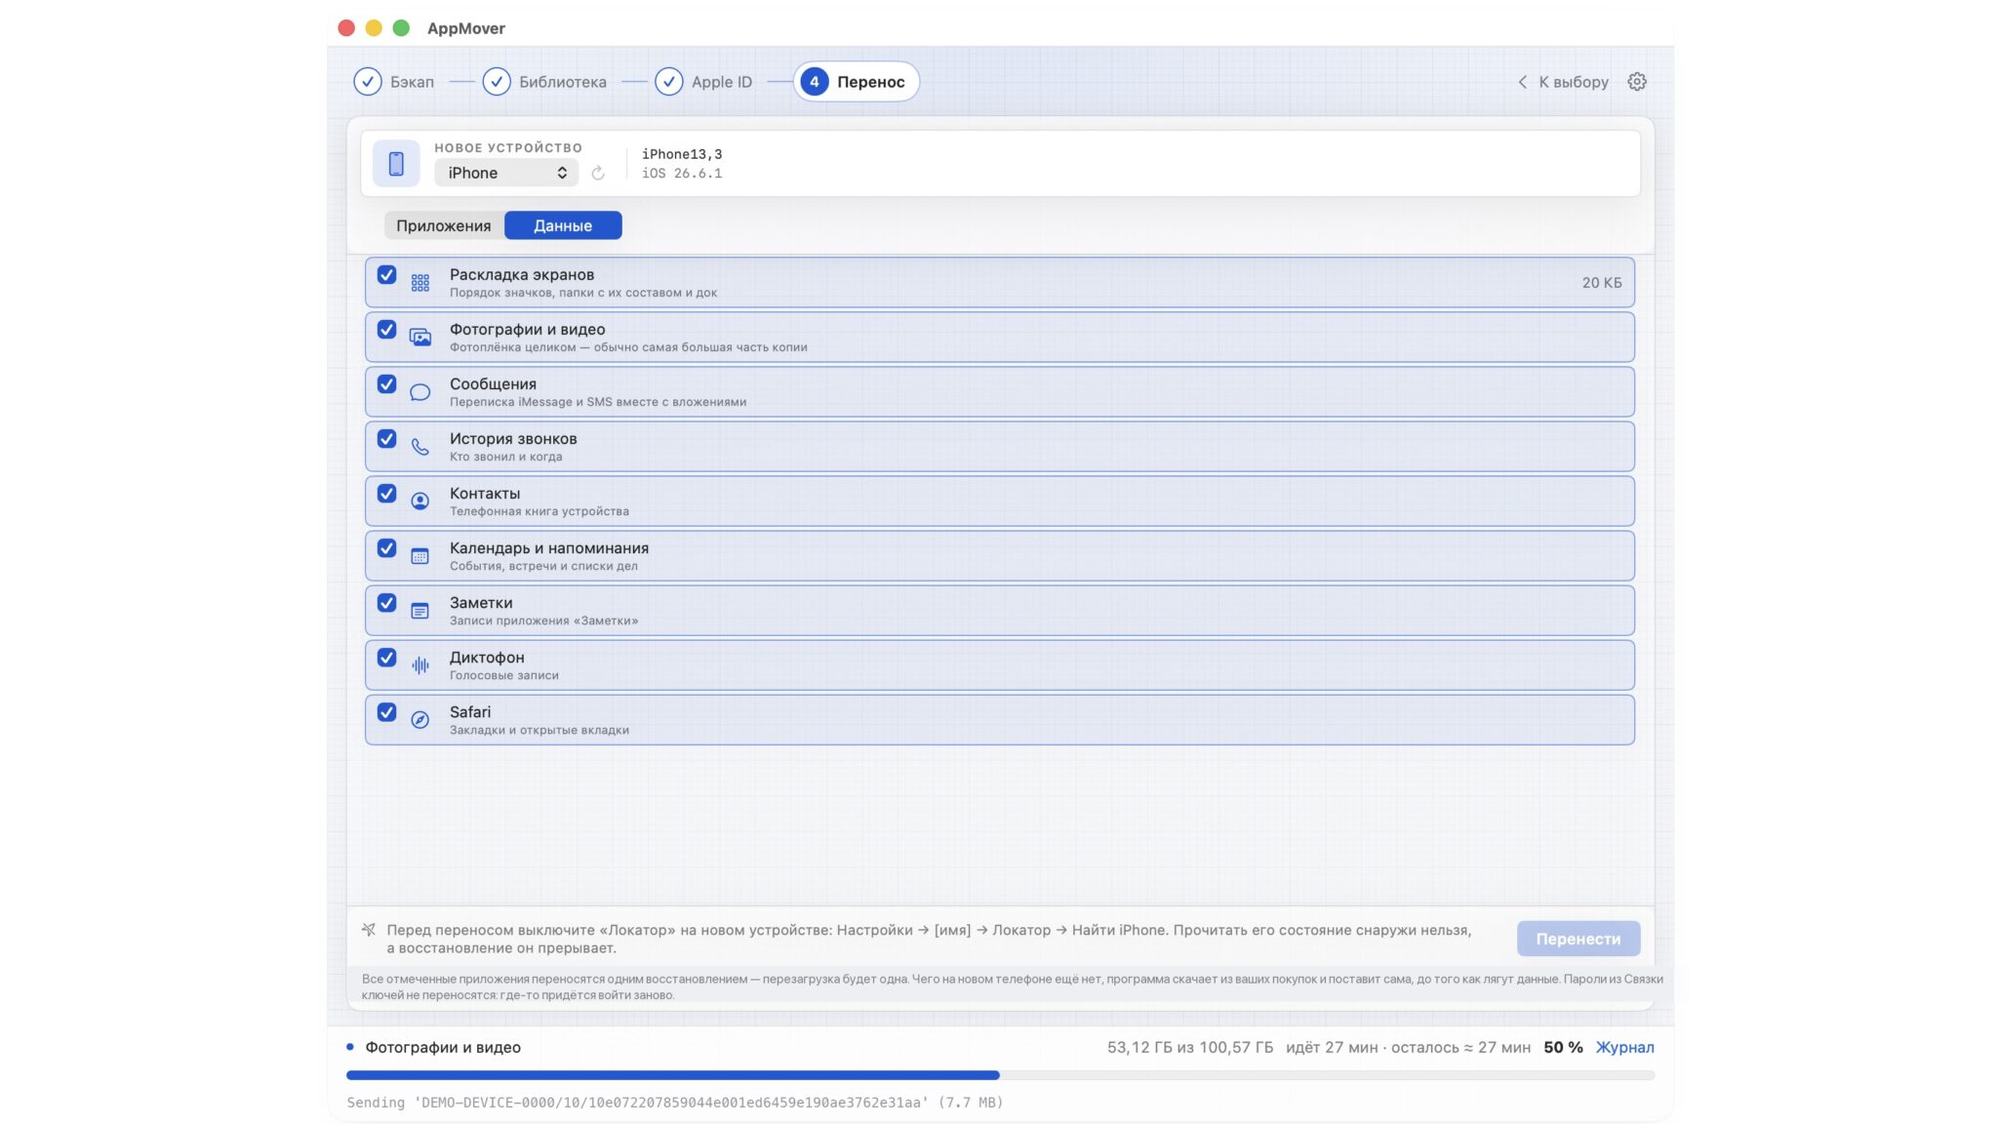The height and width of the screenshot is (1124, 1998).
Task: Click the Locator off icon in the notice
Action: pos(369,930)
